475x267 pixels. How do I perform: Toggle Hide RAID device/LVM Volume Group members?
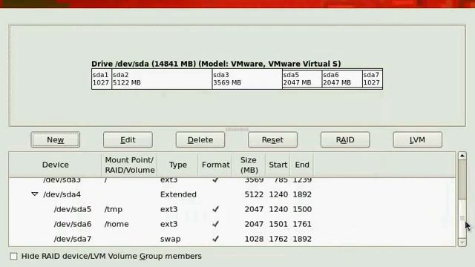13,257
